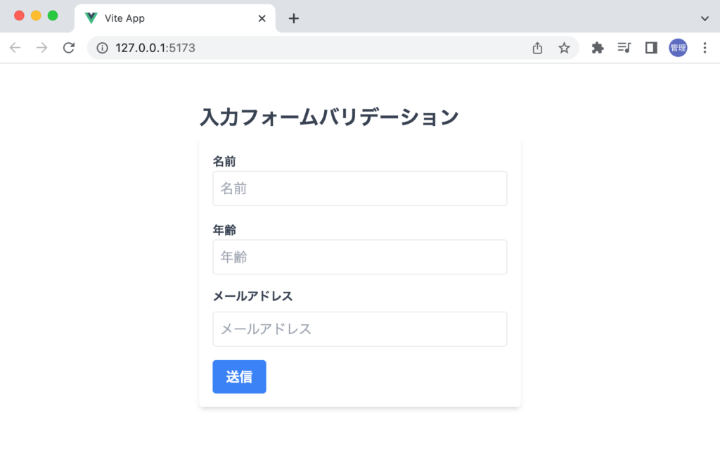
Task: Click the Vite logo on the tab
Action: click(91, 18)
